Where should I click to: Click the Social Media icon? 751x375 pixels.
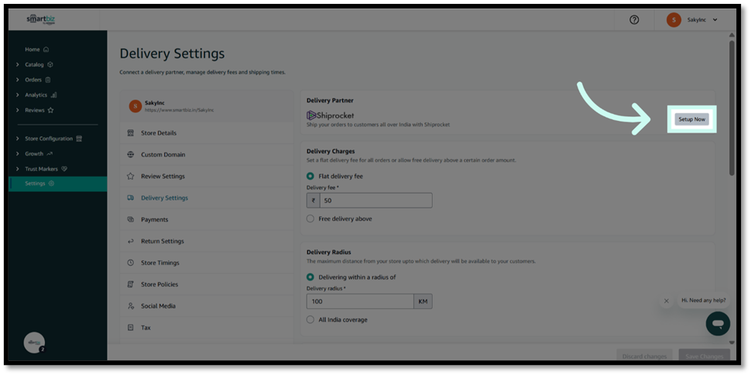[132, 306]
